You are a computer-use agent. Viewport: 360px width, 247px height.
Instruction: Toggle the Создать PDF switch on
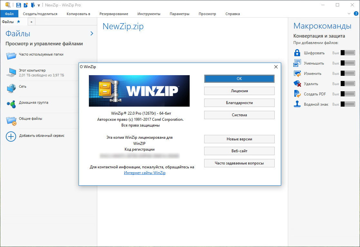pyautogui.click(x=348, y=94)
